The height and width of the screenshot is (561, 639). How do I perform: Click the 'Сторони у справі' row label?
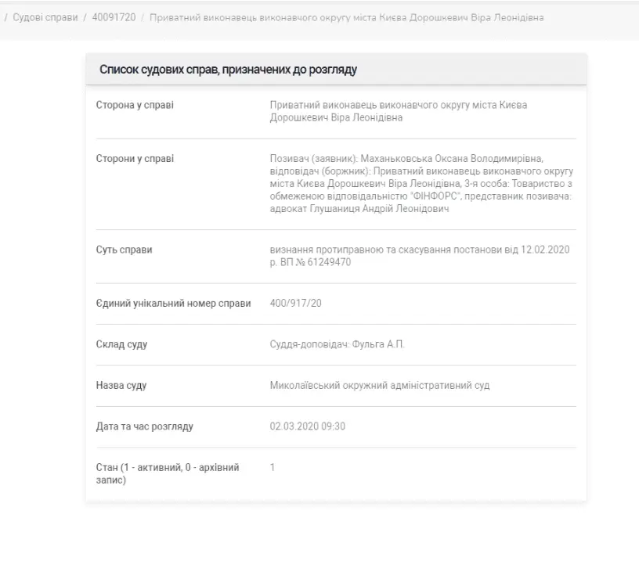136,159
